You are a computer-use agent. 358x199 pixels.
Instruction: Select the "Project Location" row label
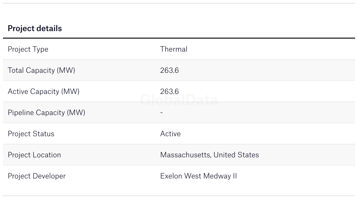[34, 155]
